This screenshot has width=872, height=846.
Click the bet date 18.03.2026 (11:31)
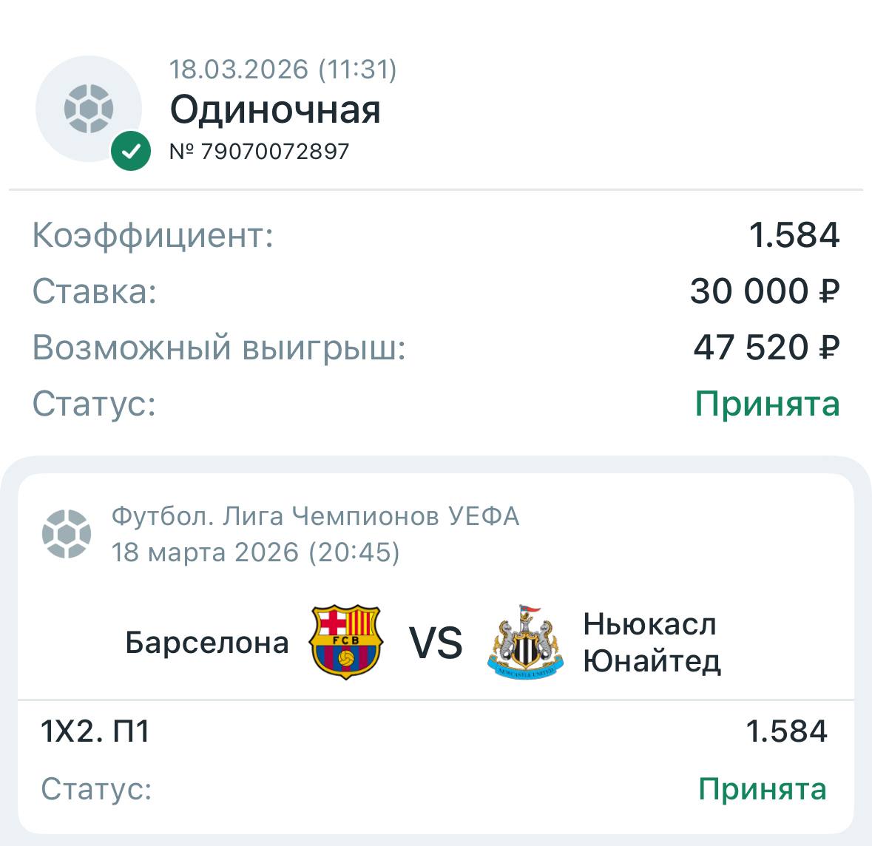pos(283,70)
